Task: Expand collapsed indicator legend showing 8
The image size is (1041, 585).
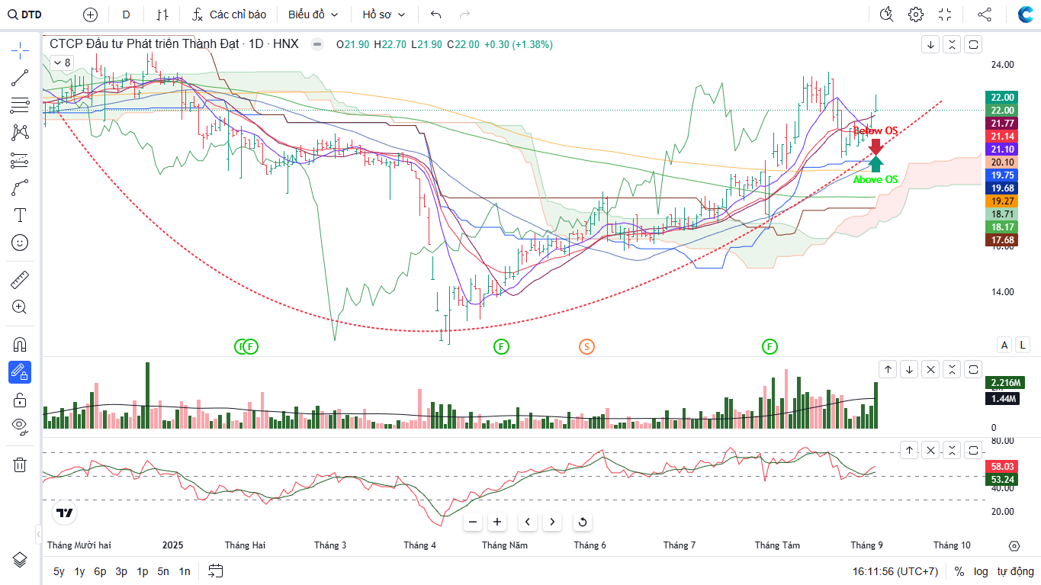Action: [x=62, y=63]
